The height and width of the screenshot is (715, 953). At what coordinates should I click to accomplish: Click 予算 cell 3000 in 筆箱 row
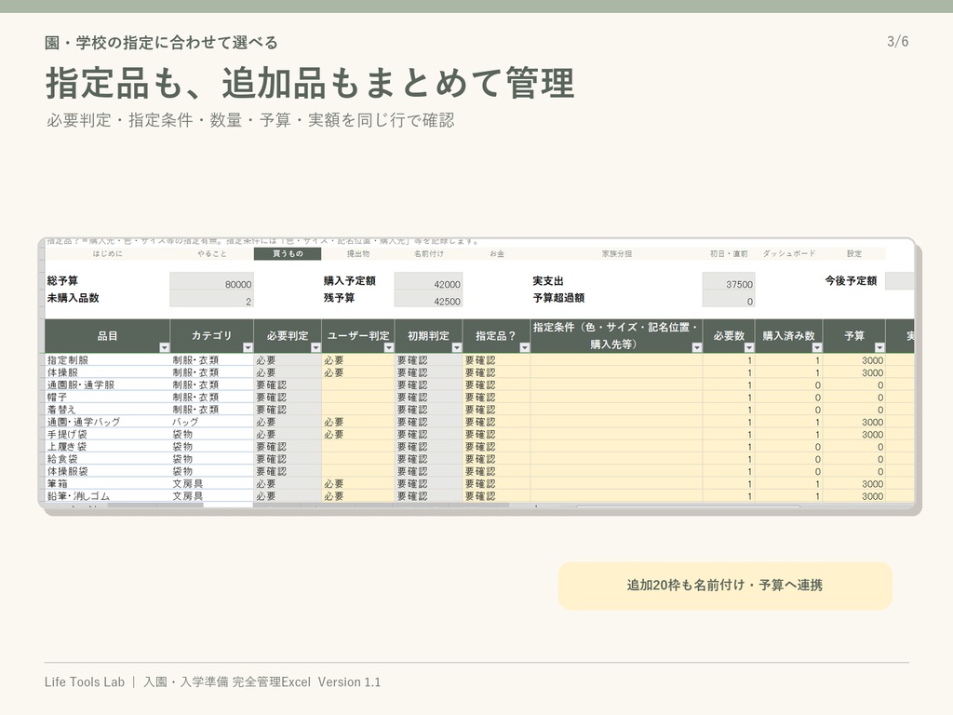click(854, 484)
